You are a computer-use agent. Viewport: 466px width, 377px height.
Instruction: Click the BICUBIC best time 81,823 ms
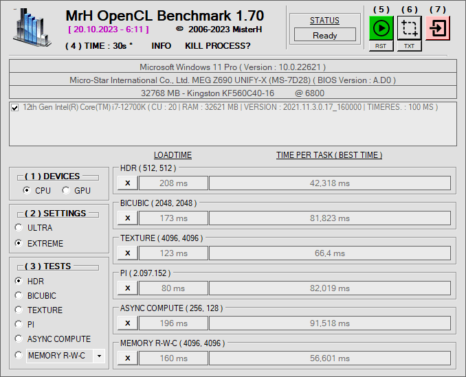click(330, 218)
